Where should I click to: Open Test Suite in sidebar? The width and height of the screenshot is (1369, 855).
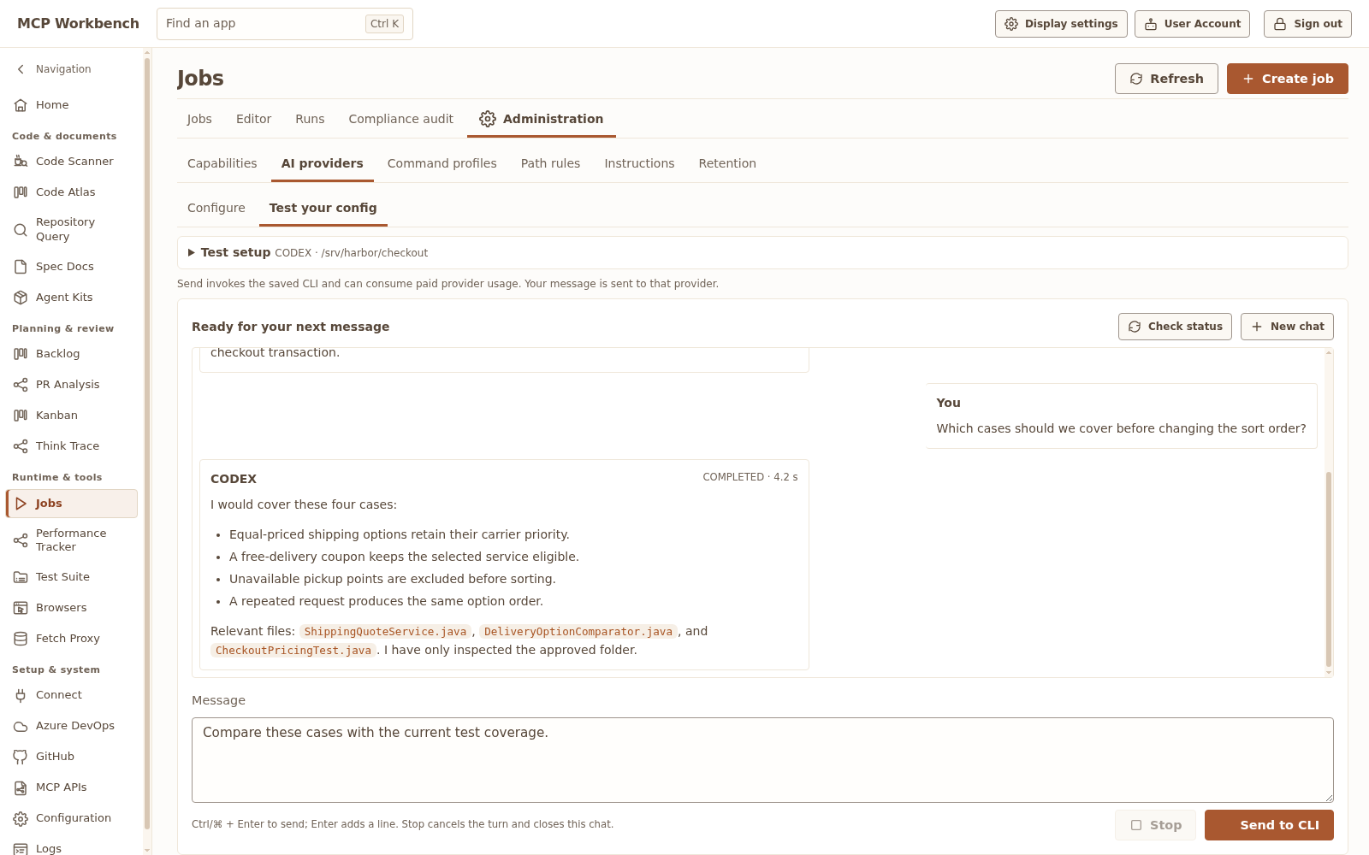pos(72,577)
